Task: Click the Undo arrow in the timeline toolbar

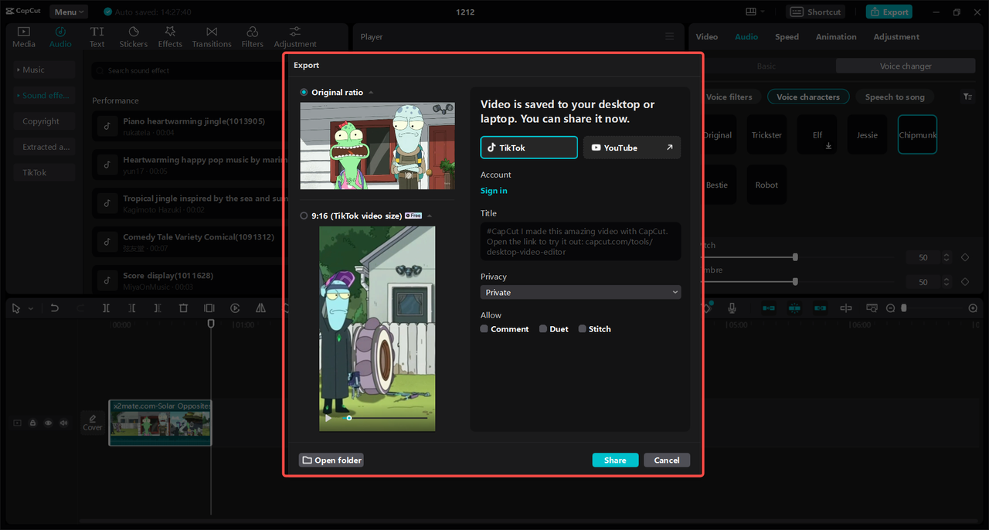Action: pyautogui.click(x=55, y=307)
